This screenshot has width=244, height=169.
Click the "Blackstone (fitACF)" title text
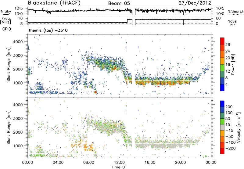pyautogui.click(x=54, y=3)
